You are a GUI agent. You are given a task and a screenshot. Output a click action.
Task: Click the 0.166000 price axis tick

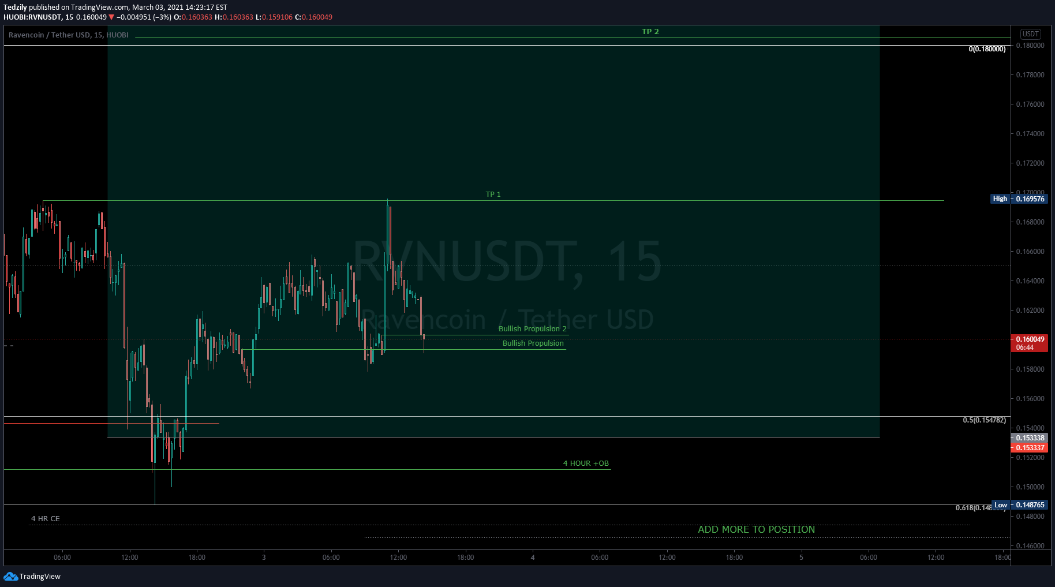(x=1030, y=252)
